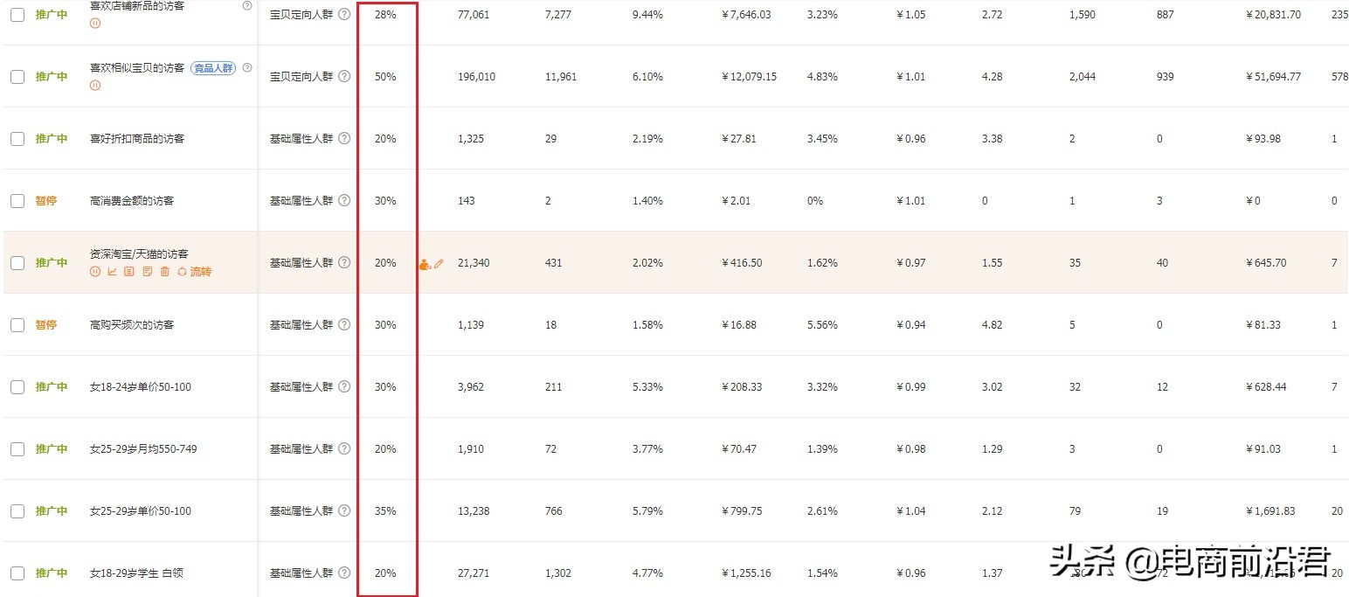Pause the 喜欢相似宝贝的访客 audience with the pause icon

[95, 86]
